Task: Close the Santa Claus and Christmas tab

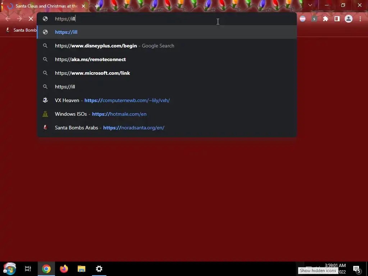Action: pos(83,6)
